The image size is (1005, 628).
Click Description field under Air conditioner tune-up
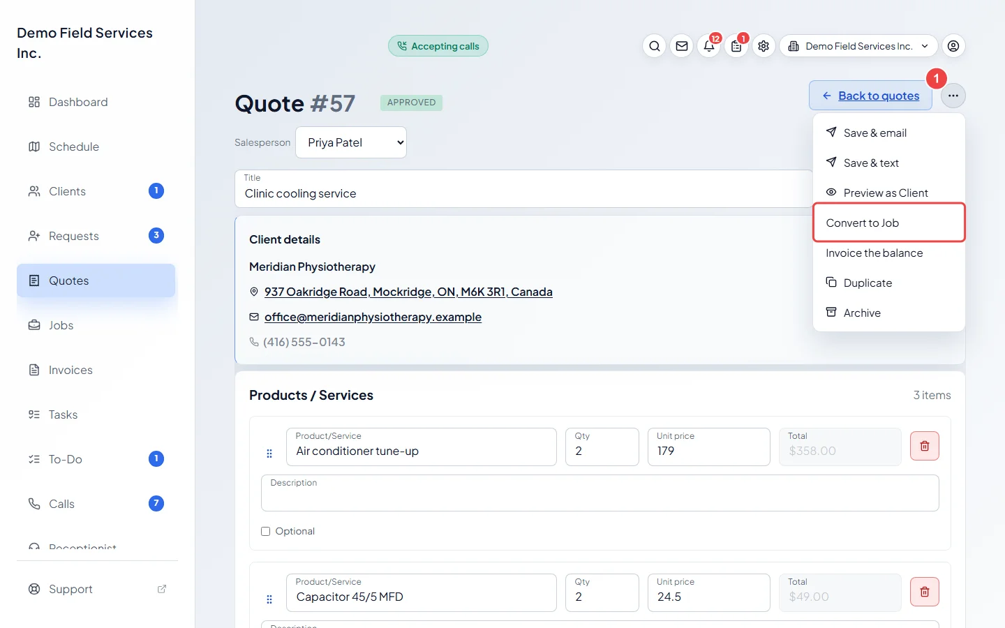pos(600,493)
